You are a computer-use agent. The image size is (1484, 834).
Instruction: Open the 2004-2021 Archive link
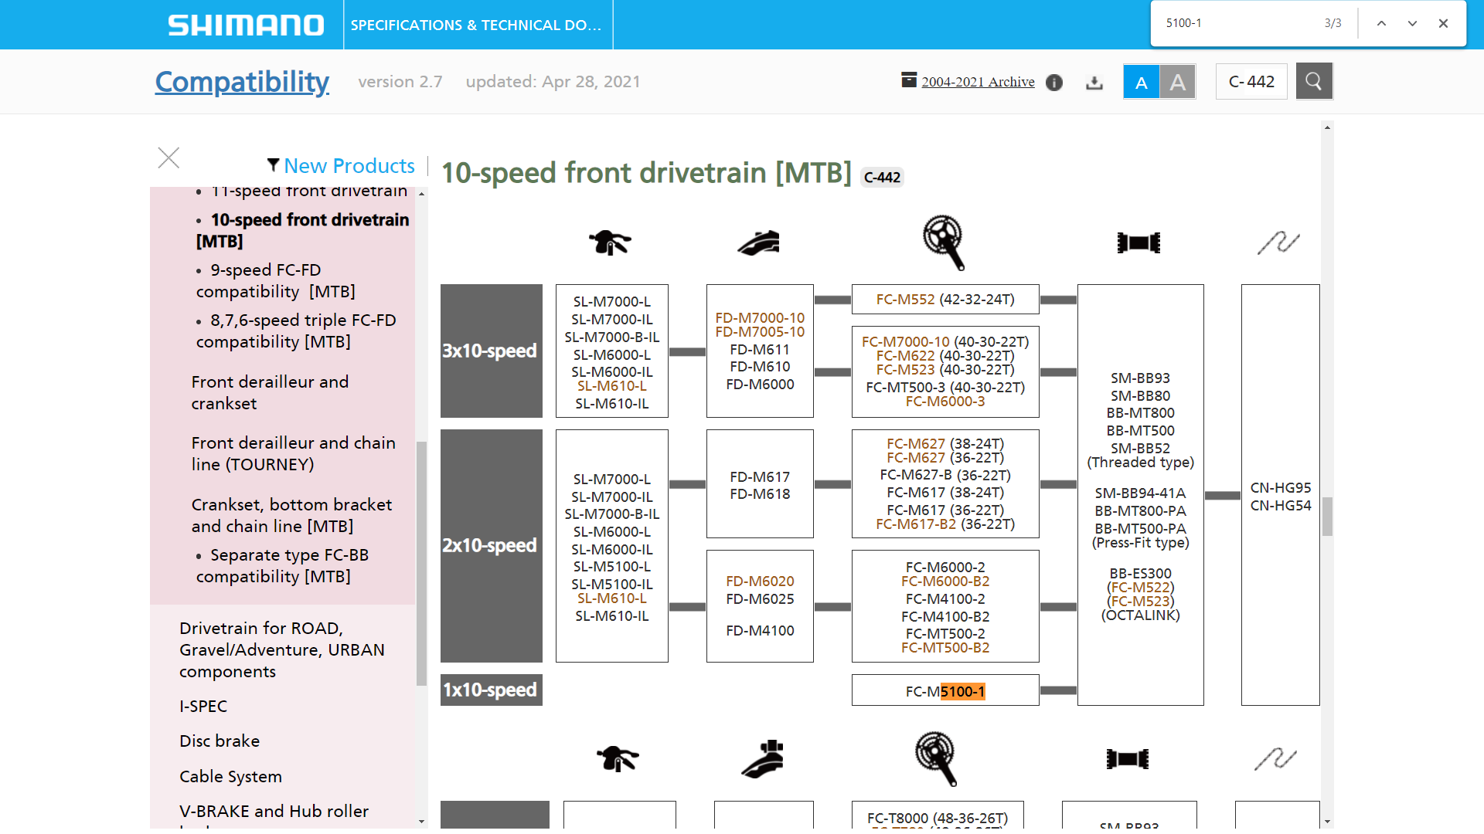point(978,82)
